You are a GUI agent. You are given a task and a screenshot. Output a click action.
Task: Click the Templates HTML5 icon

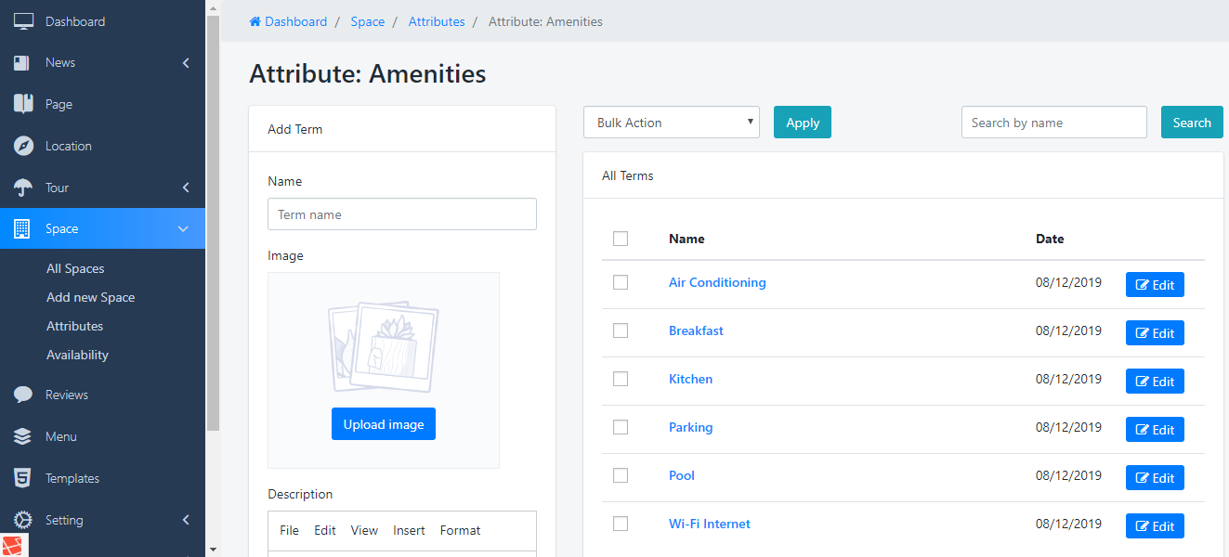(23, 478)
